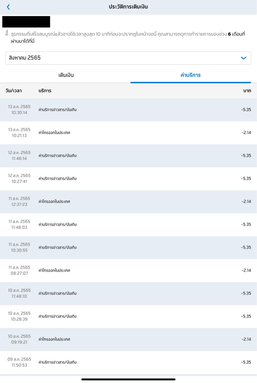Viewport: 257px width, 383px height.
Task: Tap the วัน/เวลา column header
Action: (x=14, y=91)
